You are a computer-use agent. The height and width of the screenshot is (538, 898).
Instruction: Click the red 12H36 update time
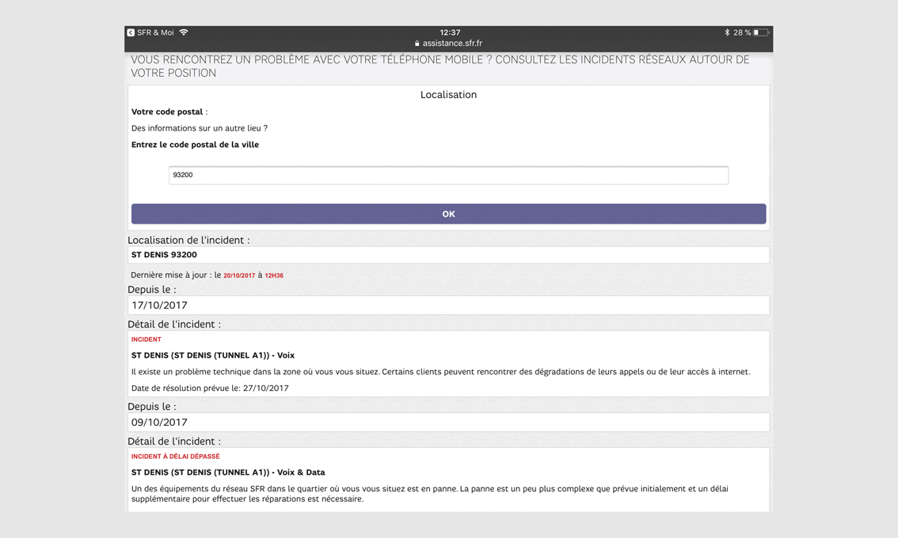(x=274, y=275)
